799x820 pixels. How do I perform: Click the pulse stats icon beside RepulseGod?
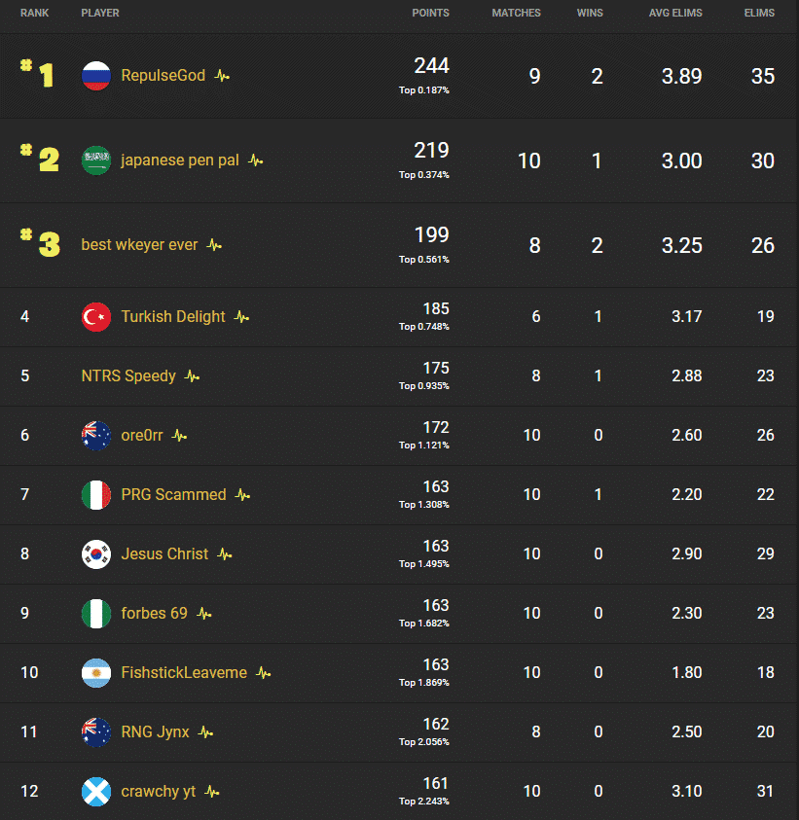click(x=221, y=75)
